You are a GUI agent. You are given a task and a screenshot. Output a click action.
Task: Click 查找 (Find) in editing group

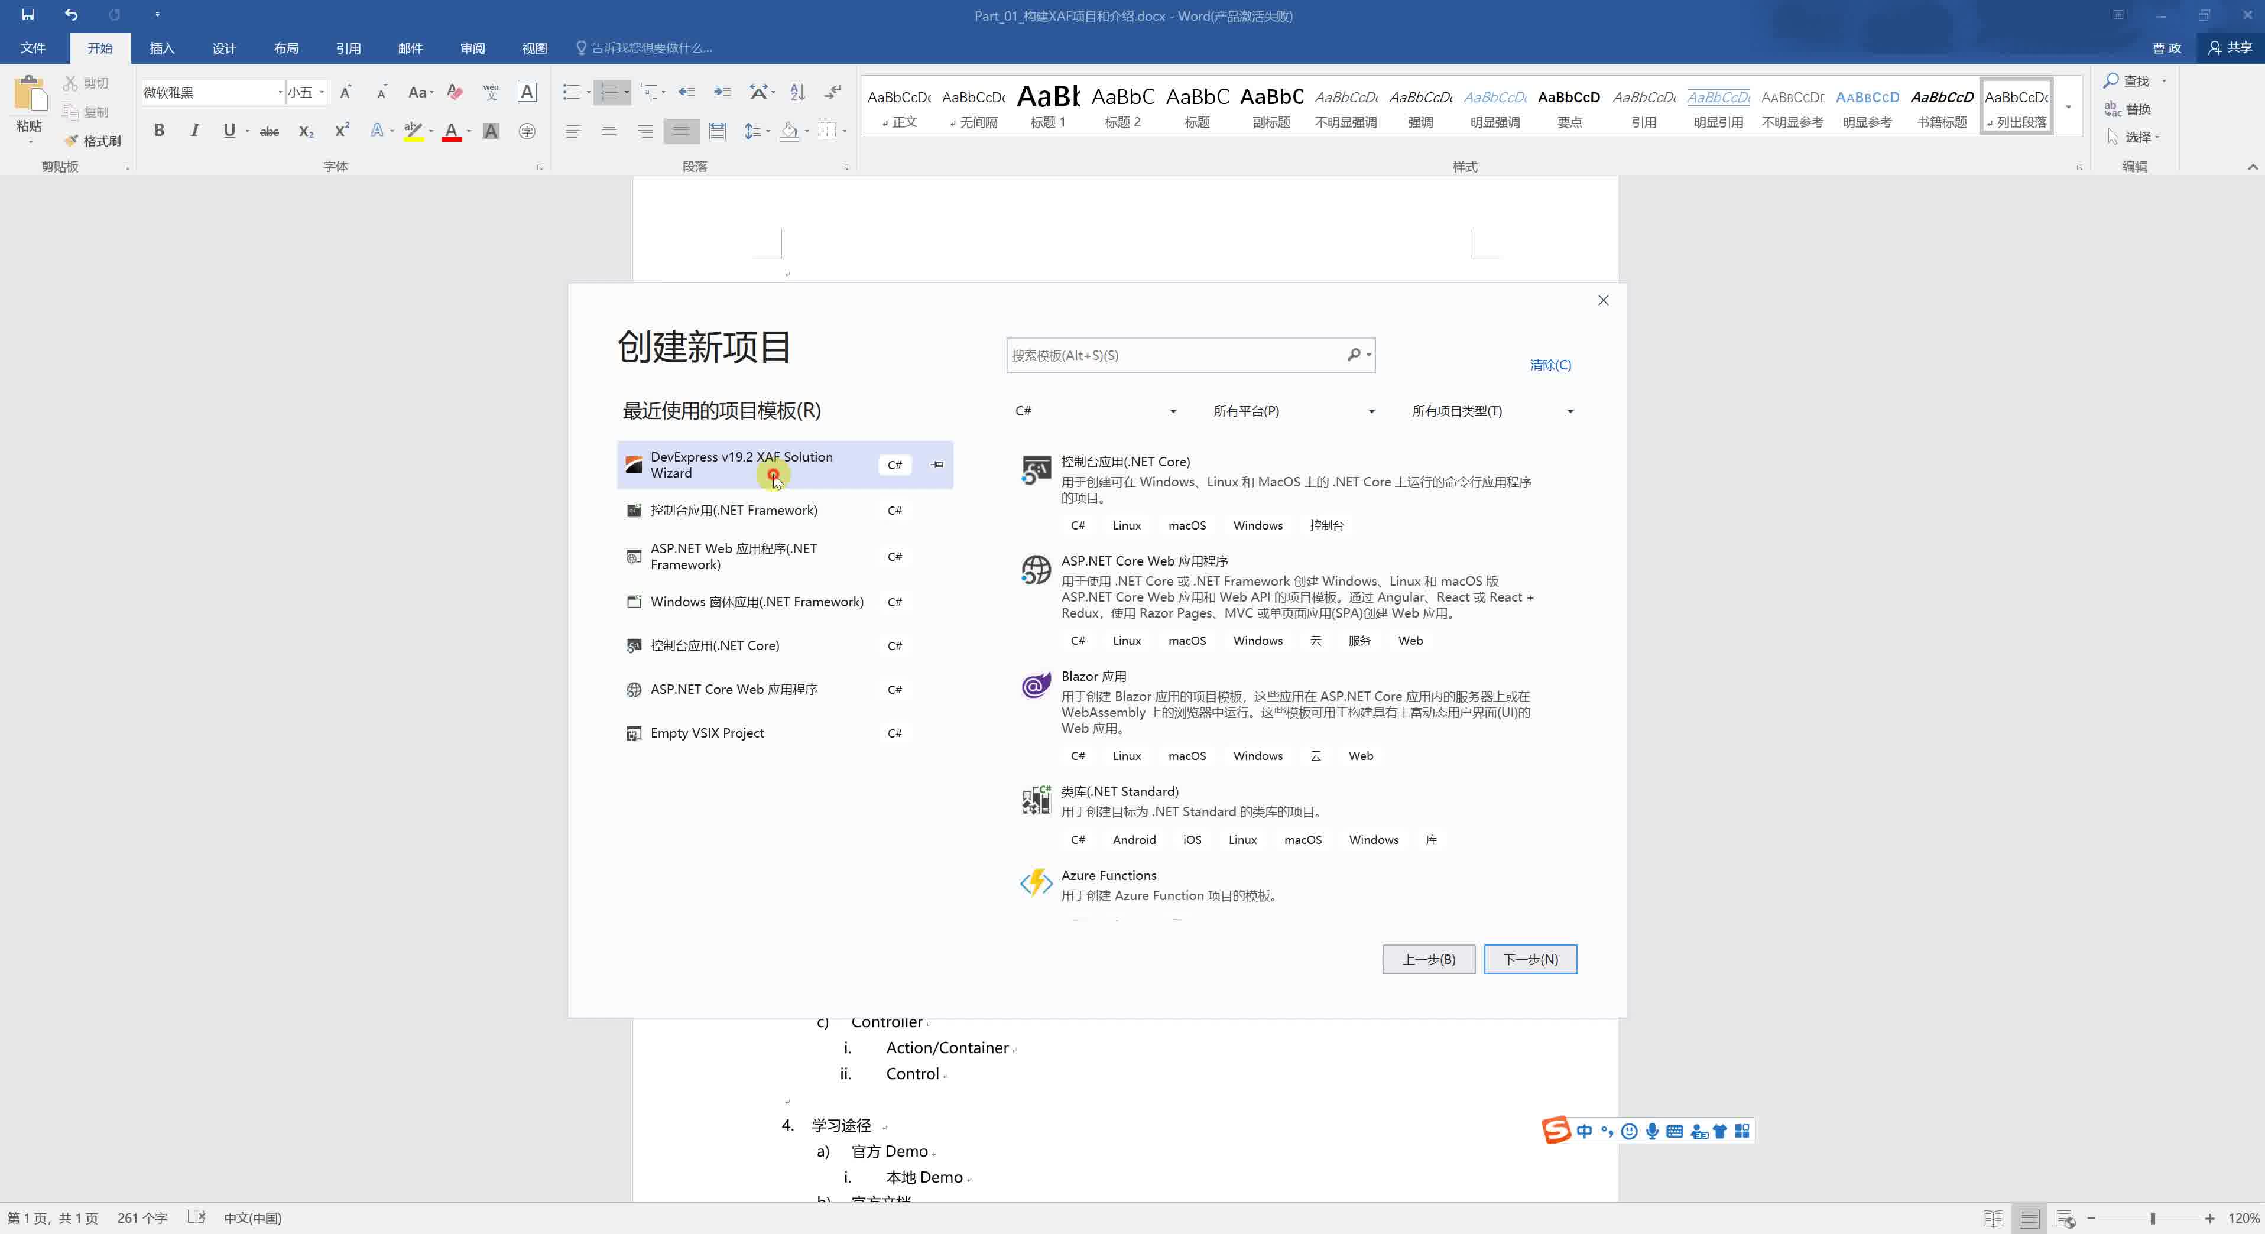point(2127,81)
